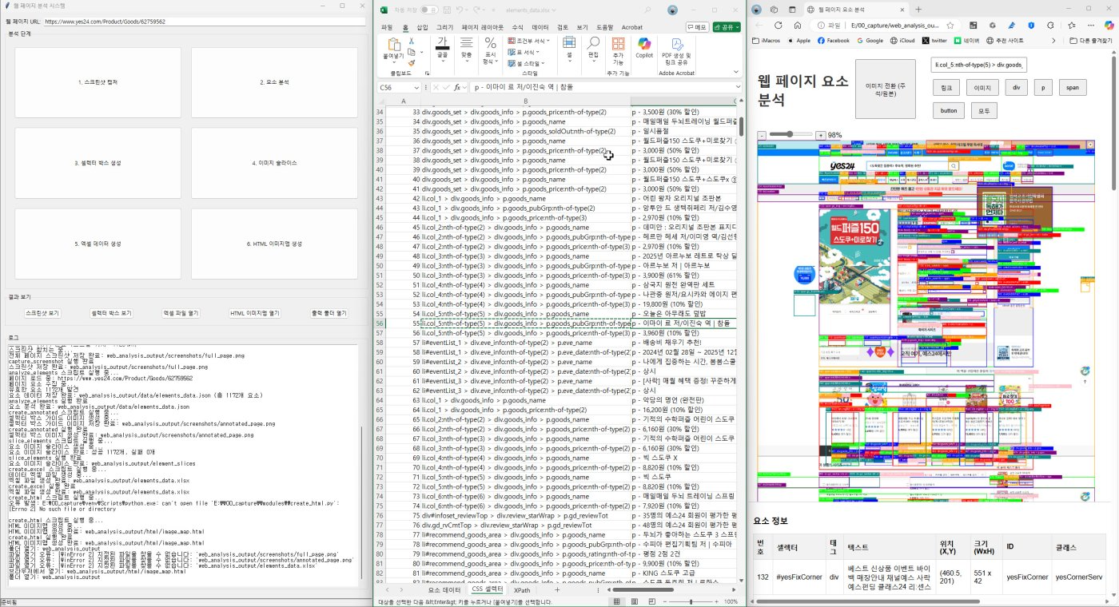Click the Copilot icon in Excel ribbon
The height and width of the screenshot is (607, 1119).
click(x=643, y=45)
